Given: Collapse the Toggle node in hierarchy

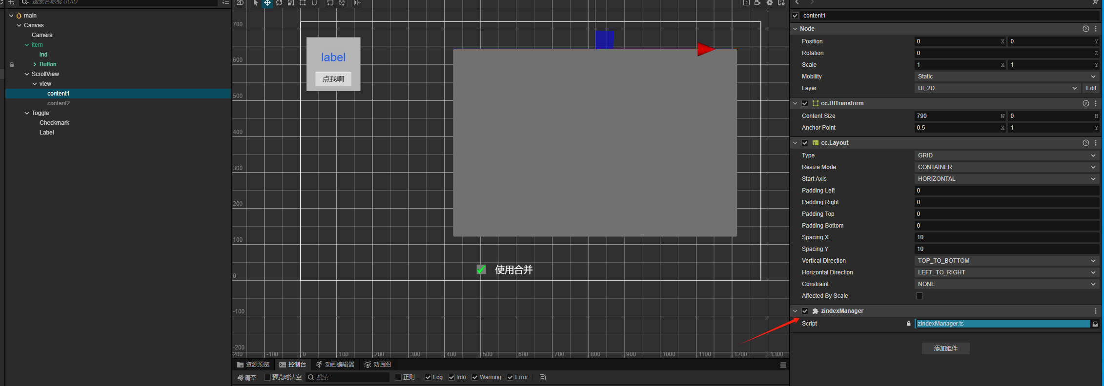Looking at the screenshot, I should pos(27,113).
